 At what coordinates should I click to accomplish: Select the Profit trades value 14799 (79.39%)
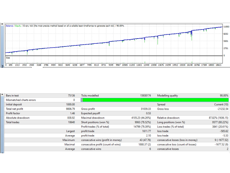click(142, 127)
